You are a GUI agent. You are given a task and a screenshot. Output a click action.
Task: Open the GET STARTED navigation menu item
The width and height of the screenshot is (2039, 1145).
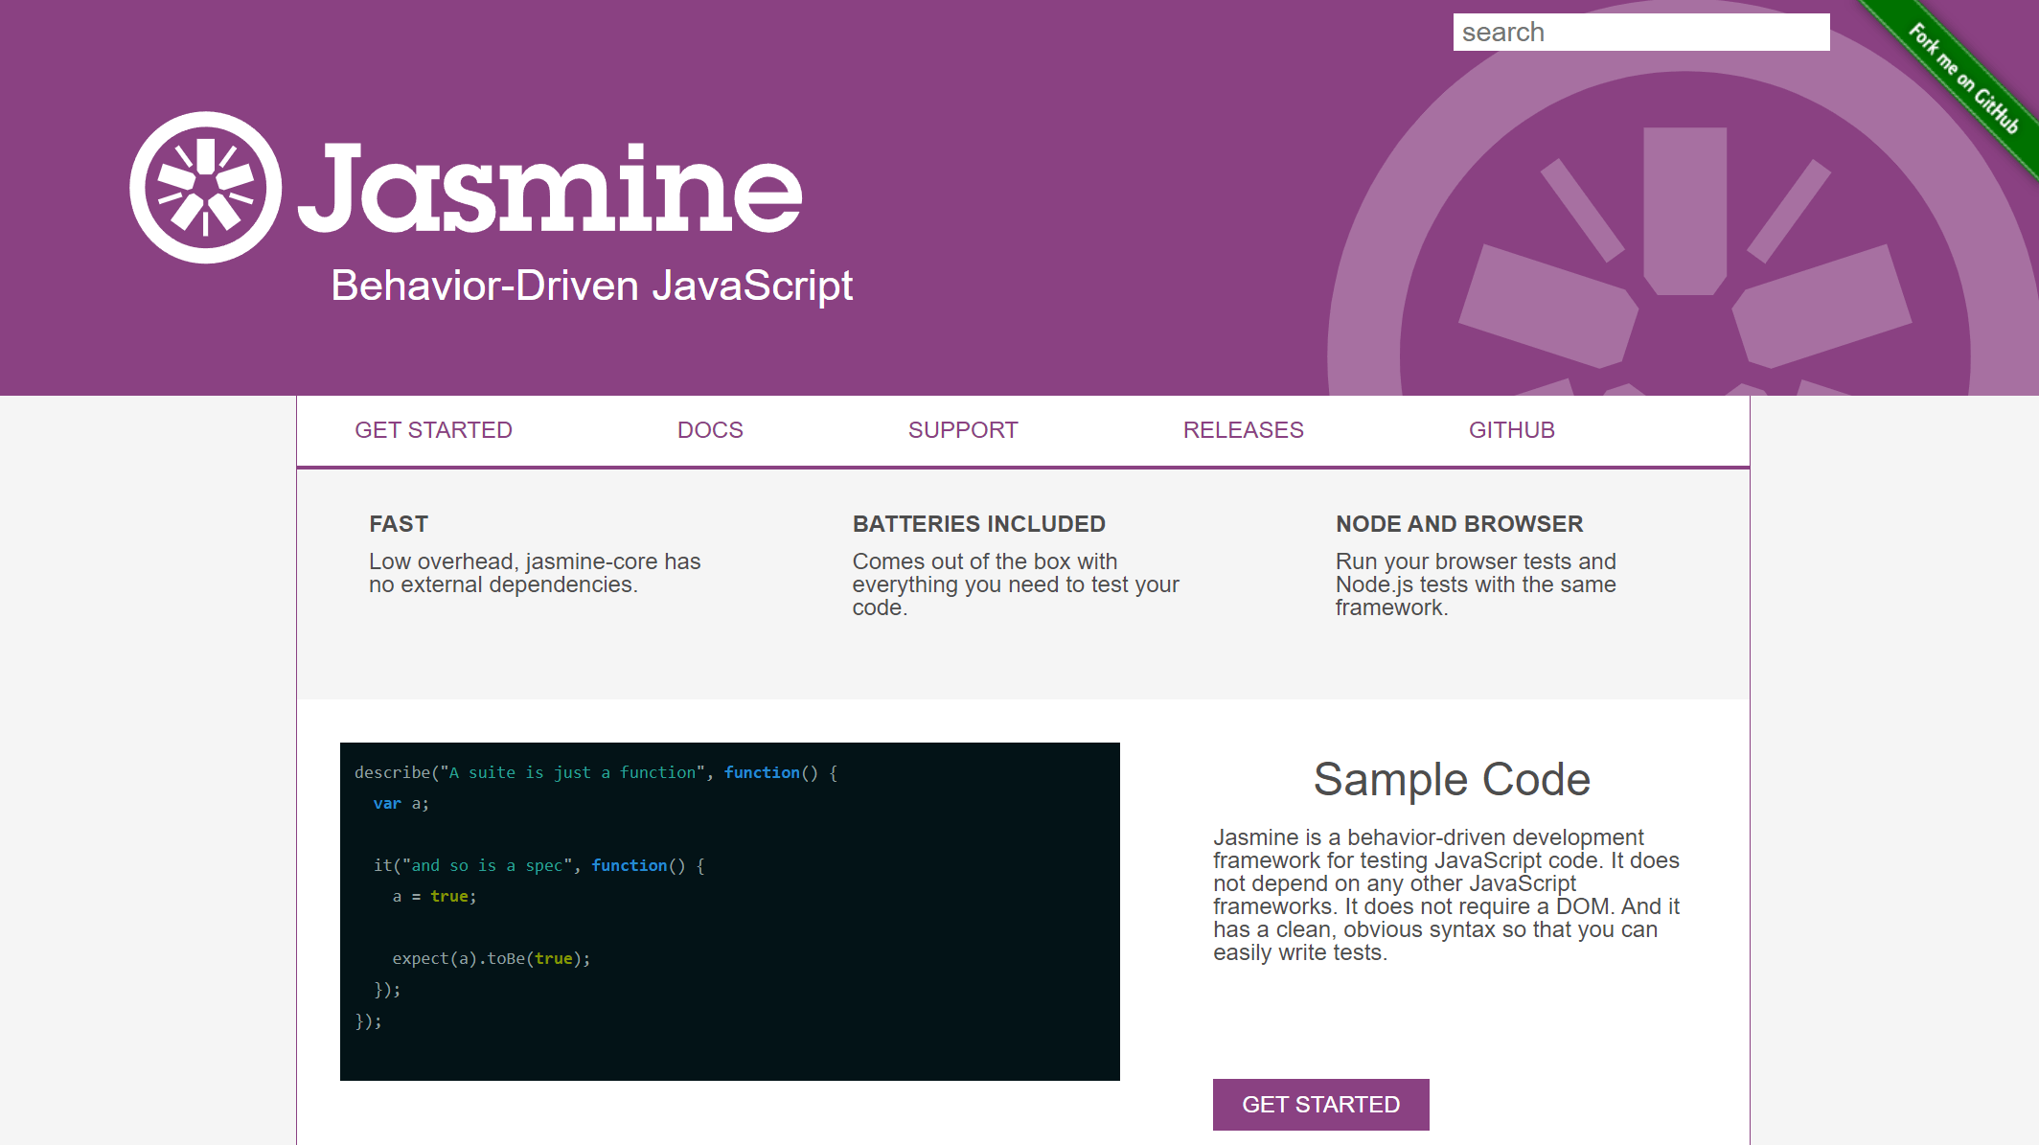click(x=433, y=429)
